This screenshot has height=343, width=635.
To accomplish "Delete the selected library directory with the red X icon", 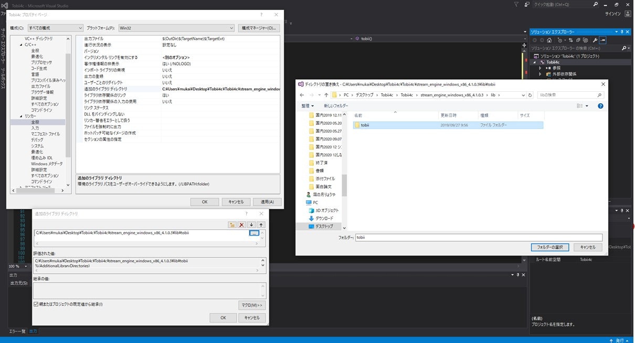I will [241, 224].
